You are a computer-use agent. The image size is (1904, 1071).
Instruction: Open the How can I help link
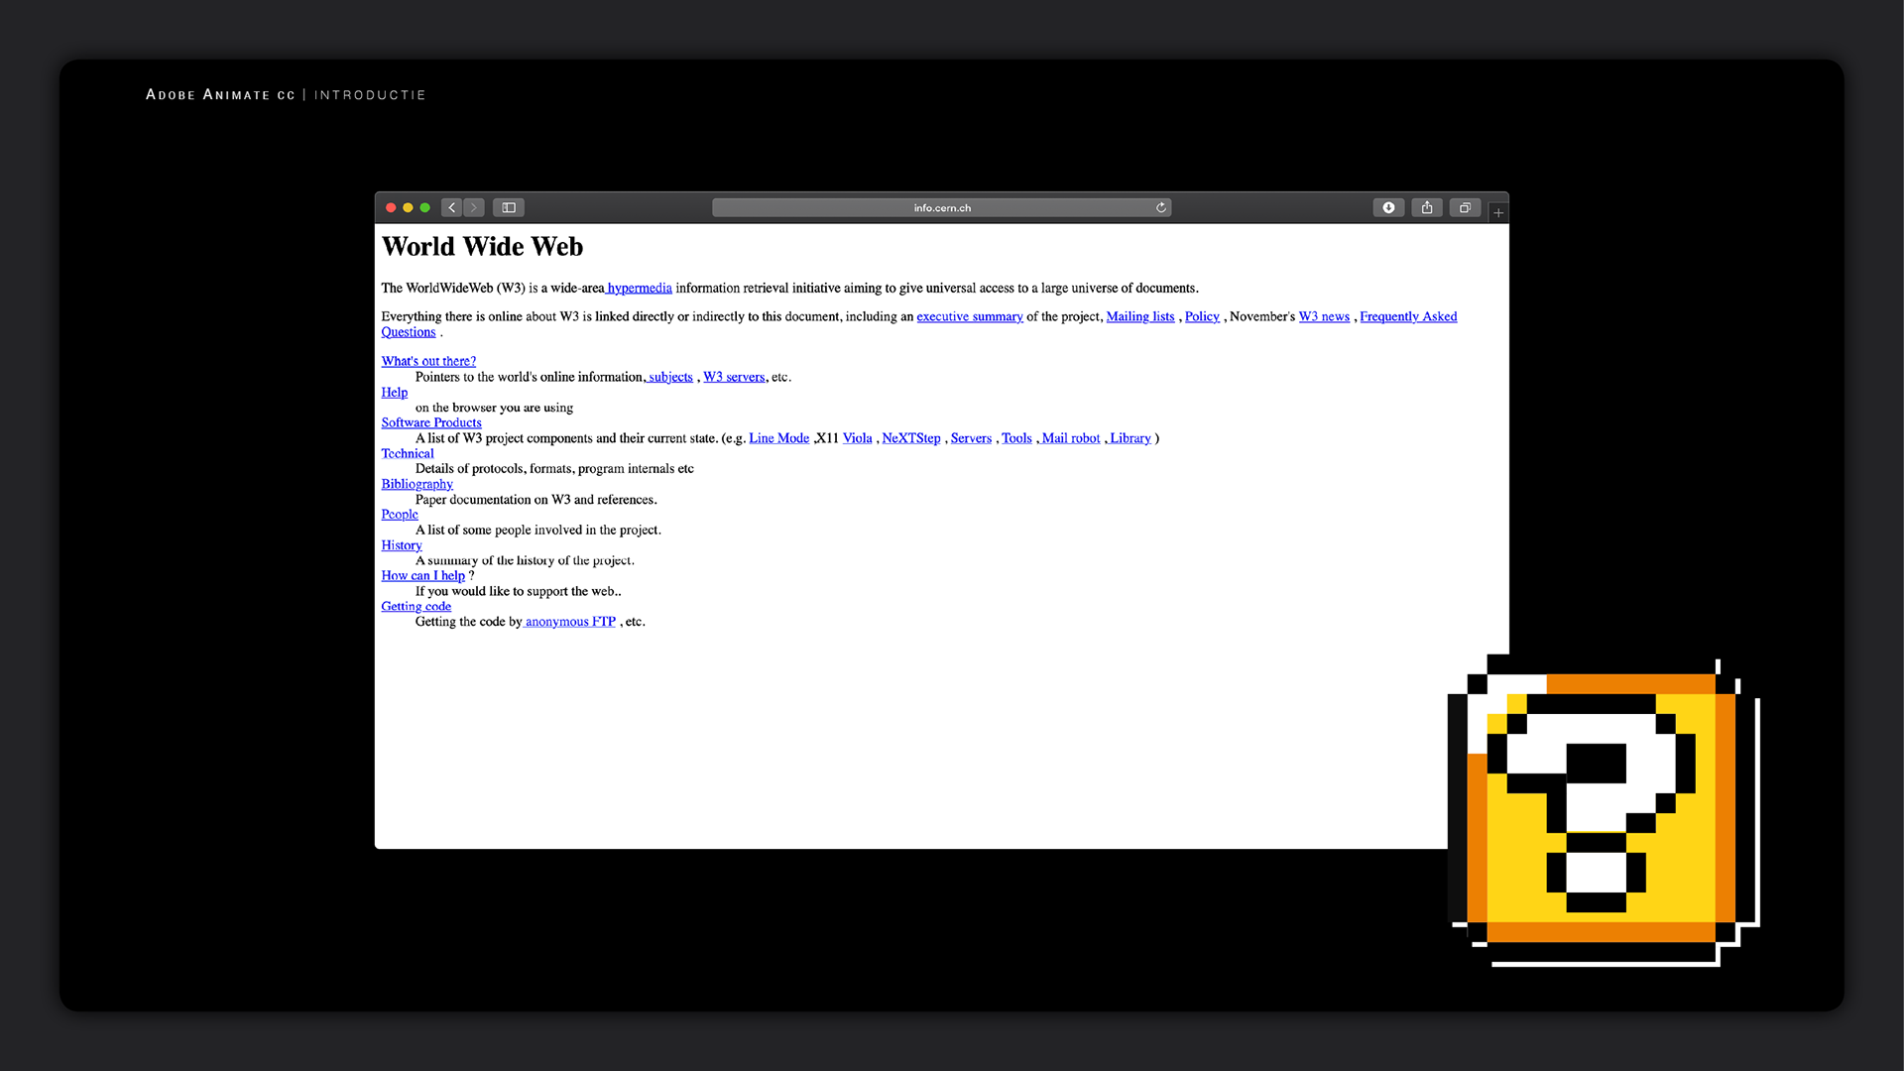click(422, 575)
